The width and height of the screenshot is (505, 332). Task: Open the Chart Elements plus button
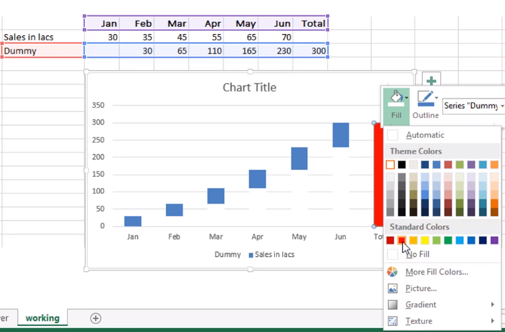click(431, 81)
